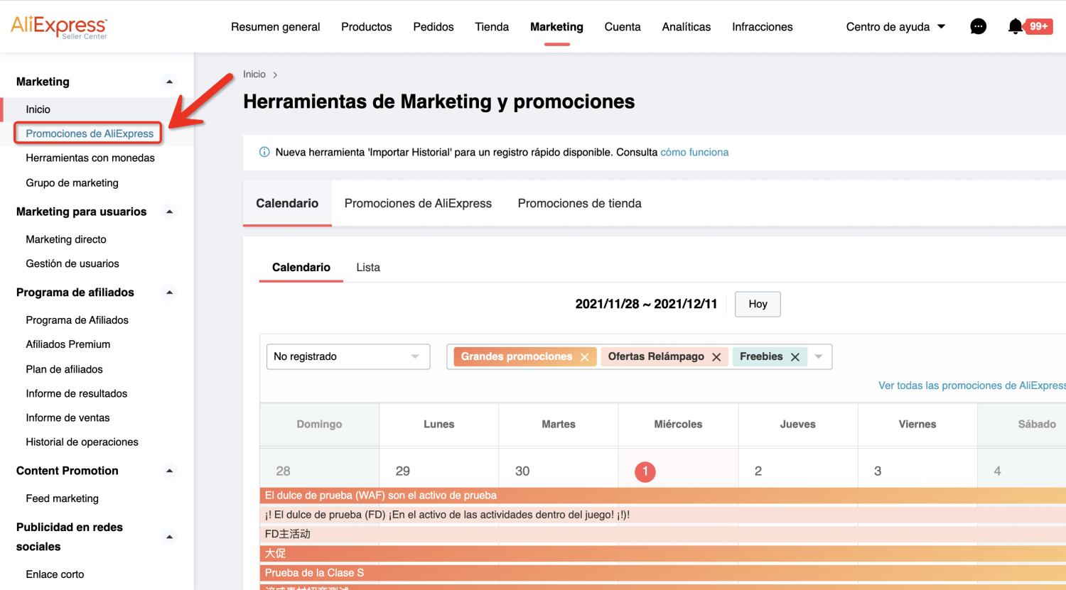Remove the Freebies filter tag

795,357
